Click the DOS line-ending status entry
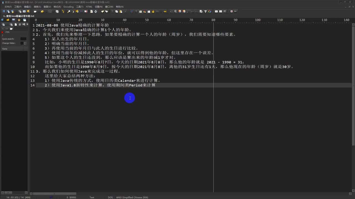This screenshot has width=355, height=199. 110,197
